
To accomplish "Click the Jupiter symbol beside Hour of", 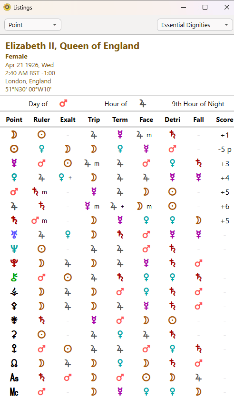I will [143, 104].
